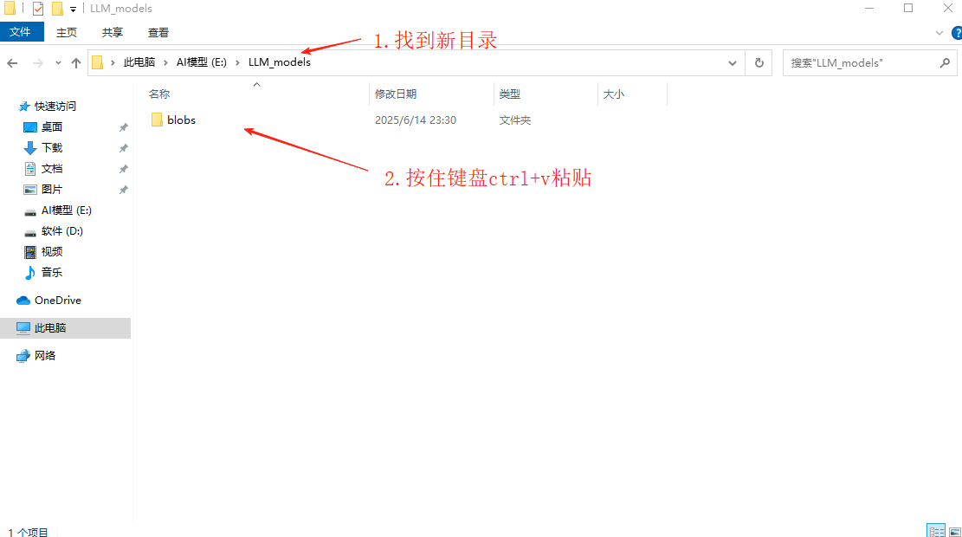This screenshot has height=537, width=962.
Task: Click the search magnifier icon
Action: tap(945, 62)
